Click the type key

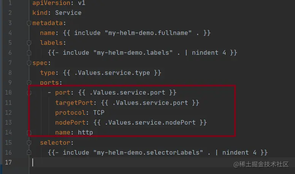pos(48,73)
